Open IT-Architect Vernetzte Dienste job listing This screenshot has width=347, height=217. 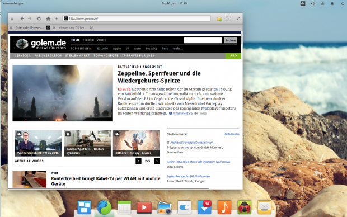(190, 143)
